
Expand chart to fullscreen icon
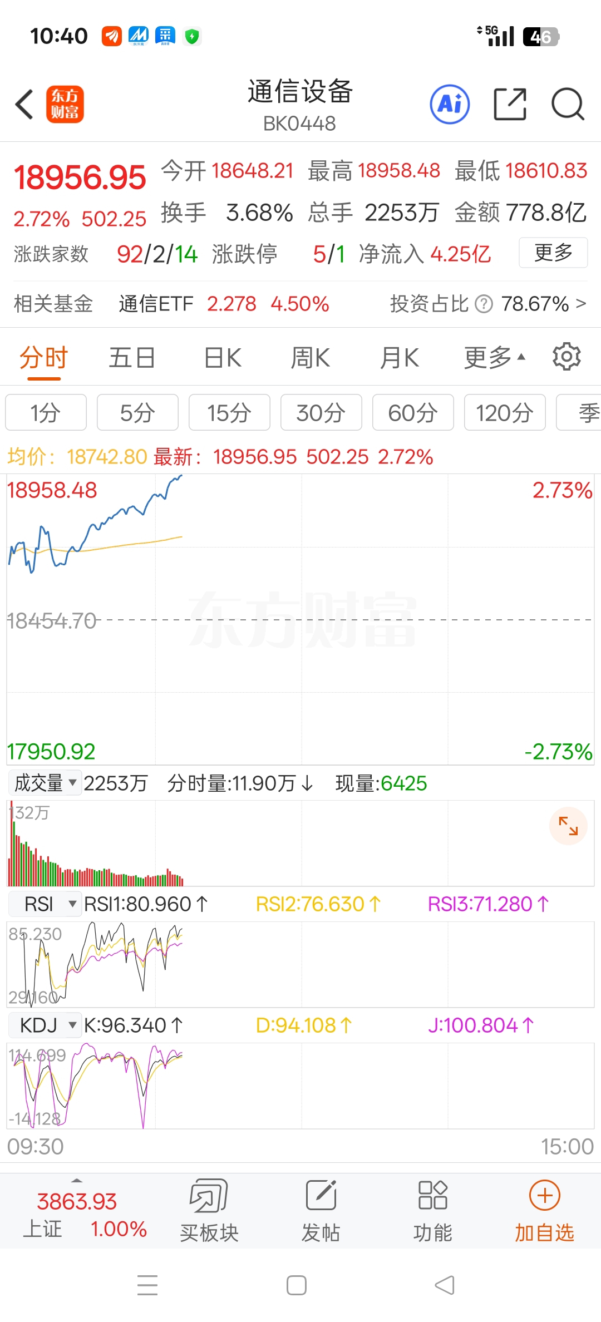coord(568,826)
